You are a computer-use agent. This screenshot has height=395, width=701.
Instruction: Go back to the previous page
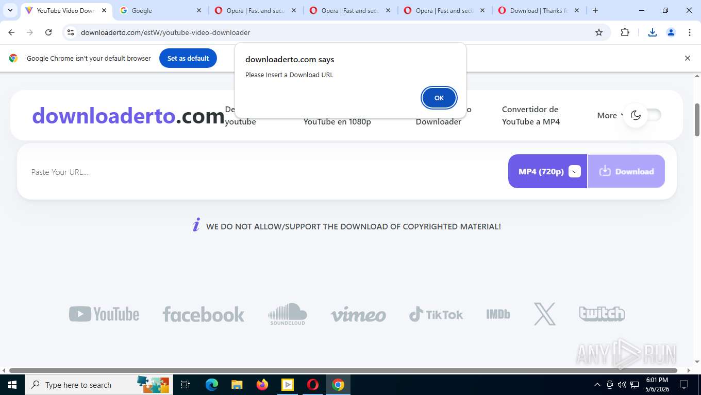tap(11, 32)
